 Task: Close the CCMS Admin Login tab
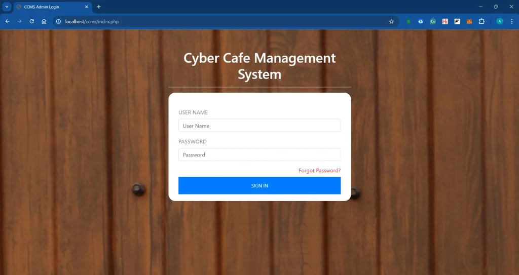coord(86,7)
